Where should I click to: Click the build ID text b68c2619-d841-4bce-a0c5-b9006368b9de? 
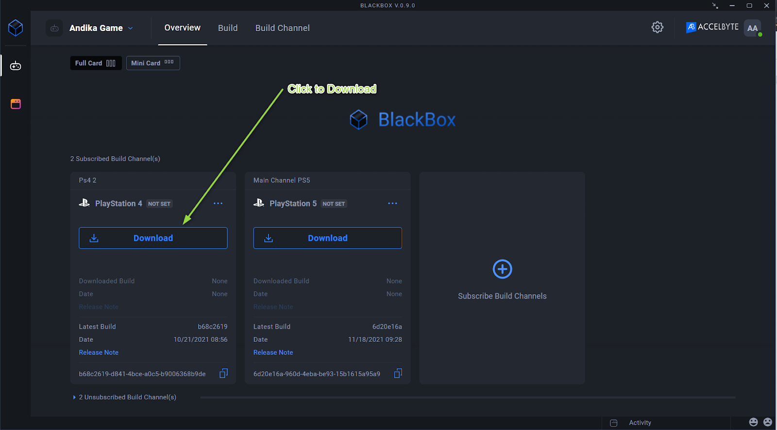(x=142, y=374)
